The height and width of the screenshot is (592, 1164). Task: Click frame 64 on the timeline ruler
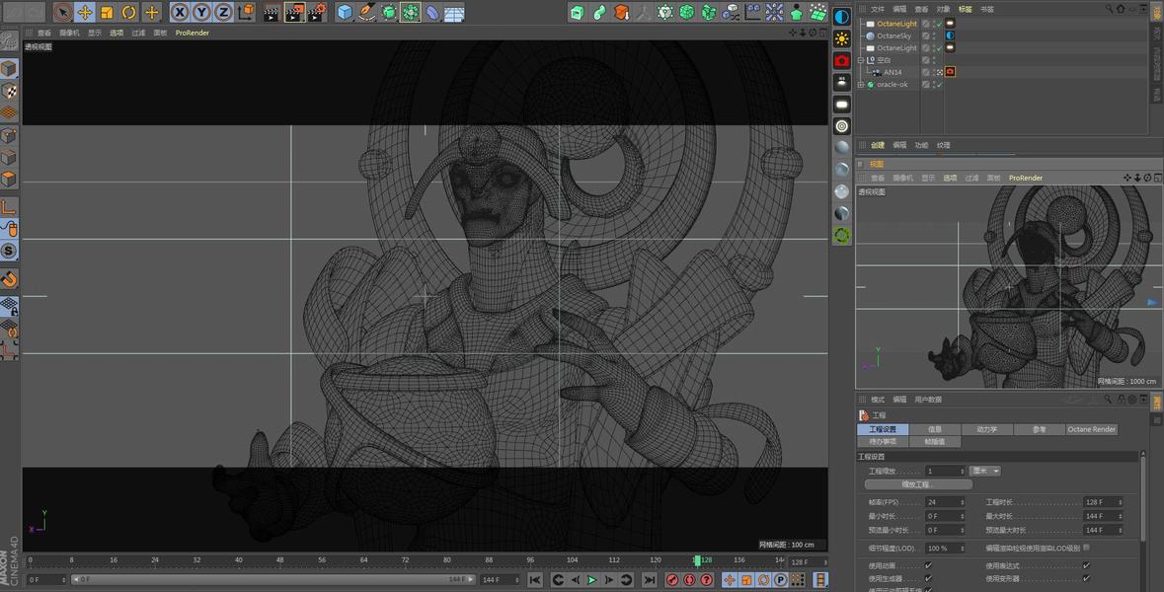pyautogui.click(x=363, y=560)
